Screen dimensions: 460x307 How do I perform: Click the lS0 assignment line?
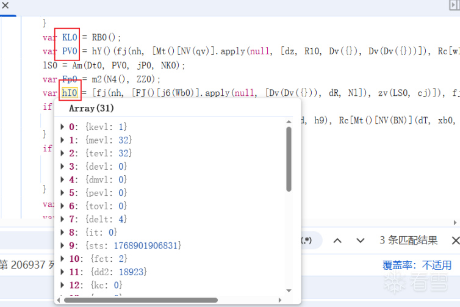114,65
